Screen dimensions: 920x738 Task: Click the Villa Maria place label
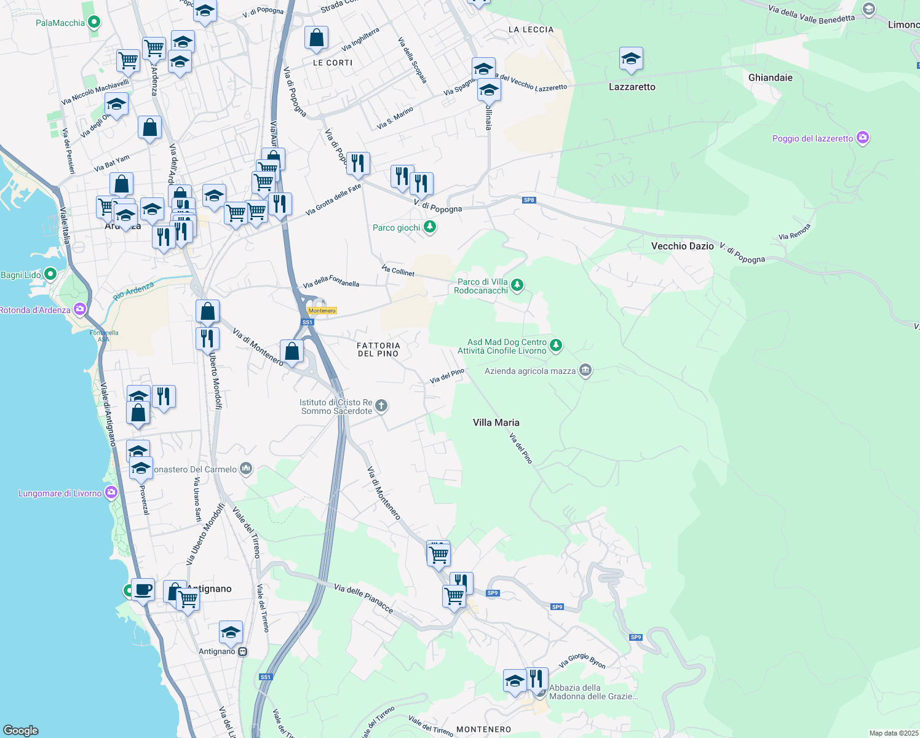pos(496,423)
